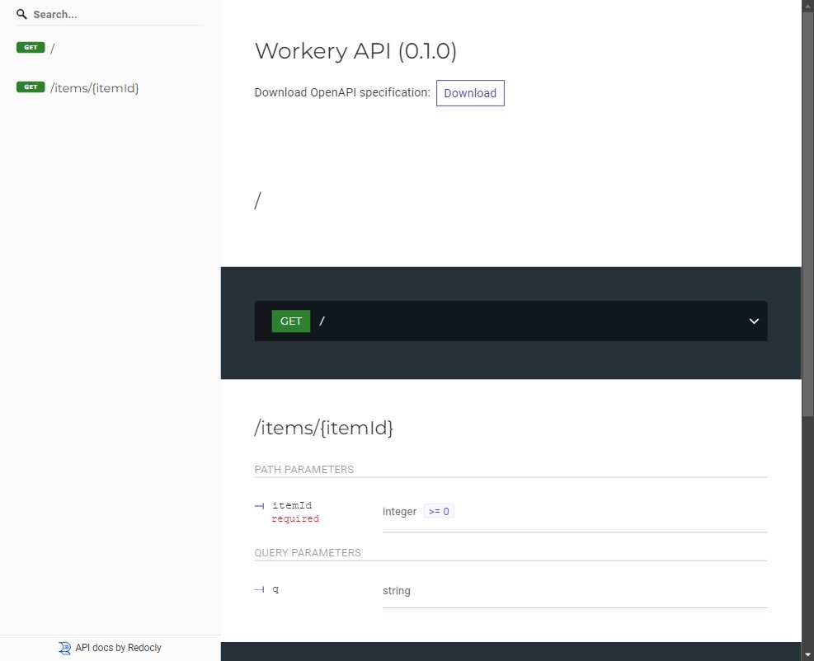Click the Redocly logo icon in the footer
The height and width of the screenshot is (661, 814).
pos(64,648)
